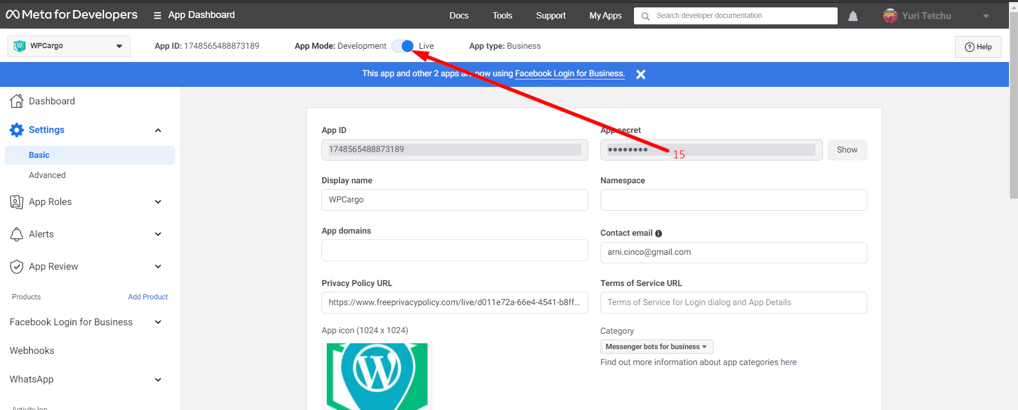This screenshot has width=1018, height=410.
Task: Open Dashboard via the house icon
Action: (x=16, y=101)
